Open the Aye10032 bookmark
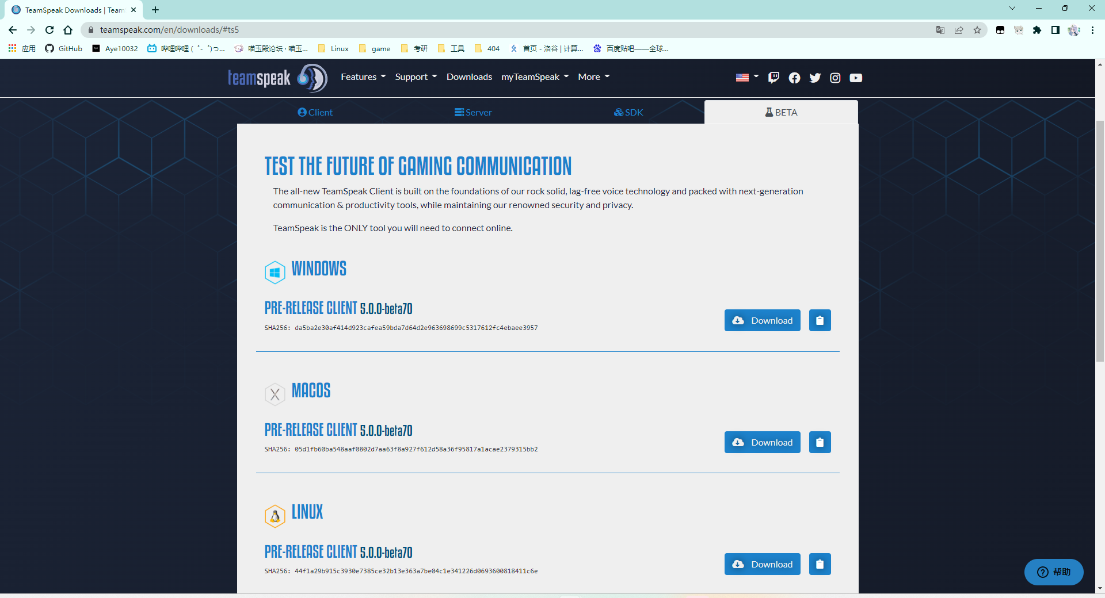 115,48
